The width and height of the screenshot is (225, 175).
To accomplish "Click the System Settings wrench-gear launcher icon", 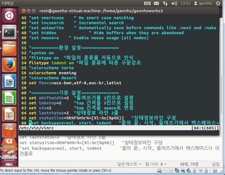I will [9, 152].
